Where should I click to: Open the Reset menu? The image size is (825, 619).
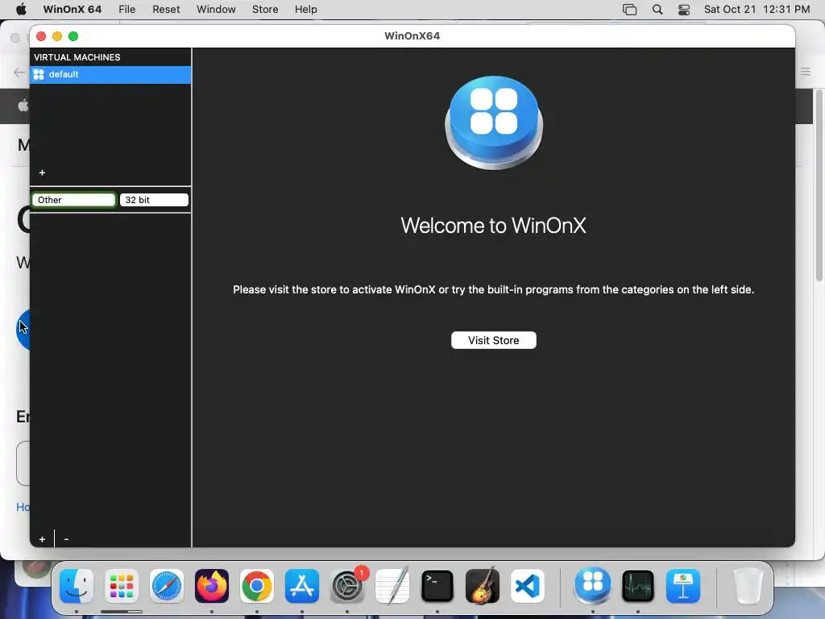point(166,9)
